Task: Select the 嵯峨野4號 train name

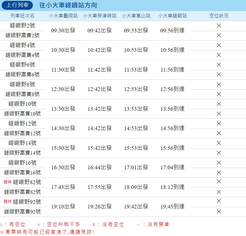Action: 22,45
